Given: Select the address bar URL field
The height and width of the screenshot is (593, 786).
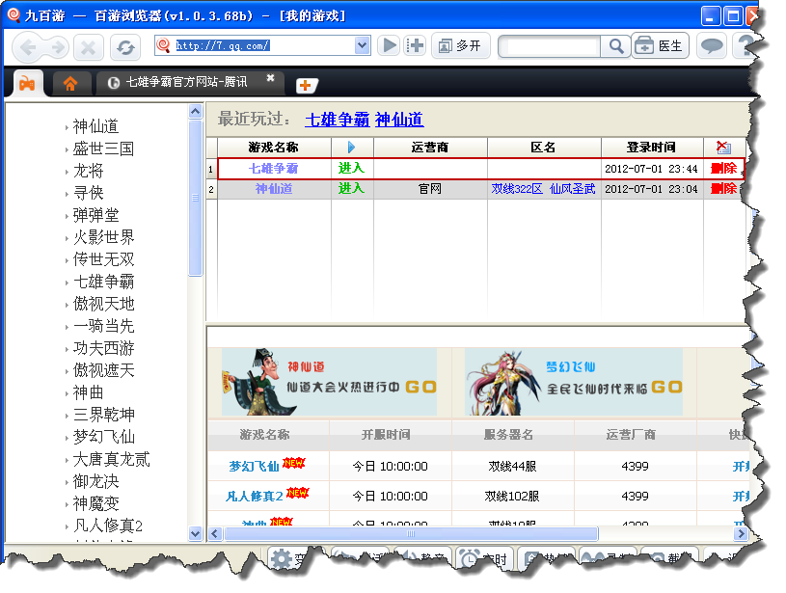Looking at the screenshot, I should [x=263, y=45].
